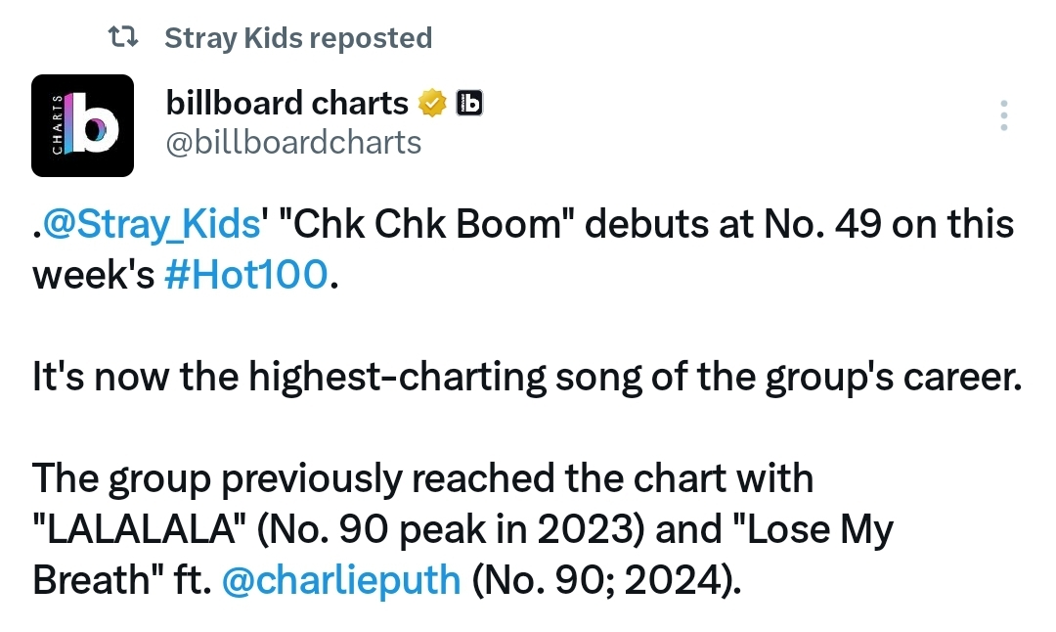Open the #Hot100 hashtag

click(245, 275)
